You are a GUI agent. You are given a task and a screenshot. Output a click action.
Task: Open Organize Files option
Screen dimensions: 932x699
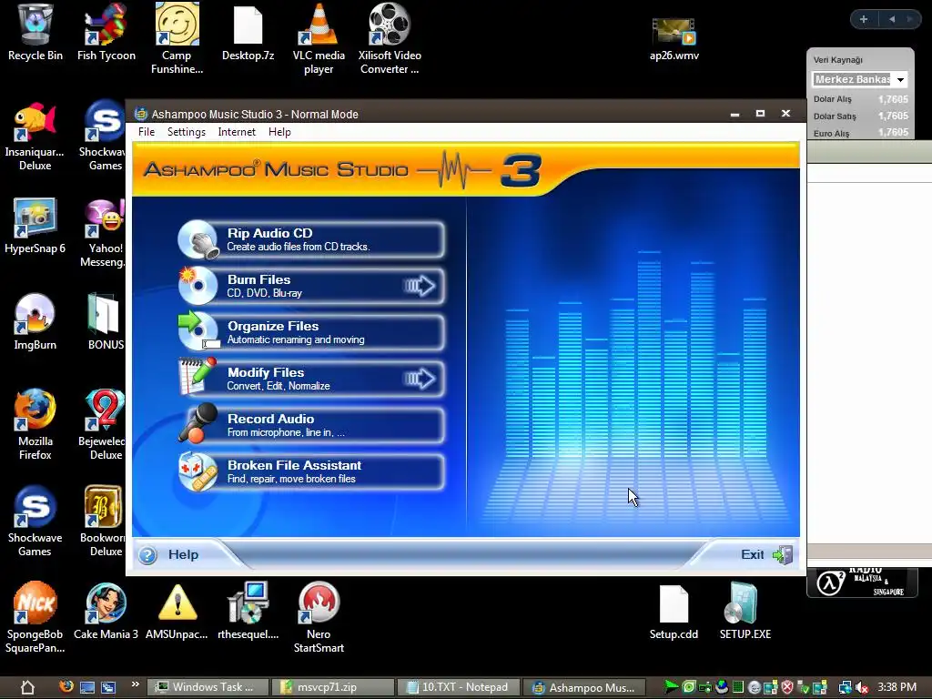point(311,332)
